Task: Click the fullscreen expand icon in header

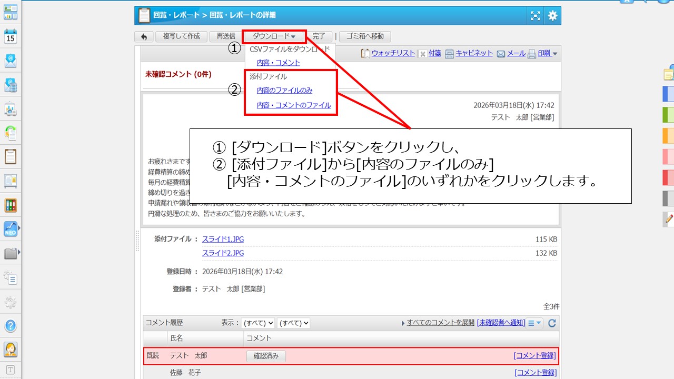Action: pos(535,16)
